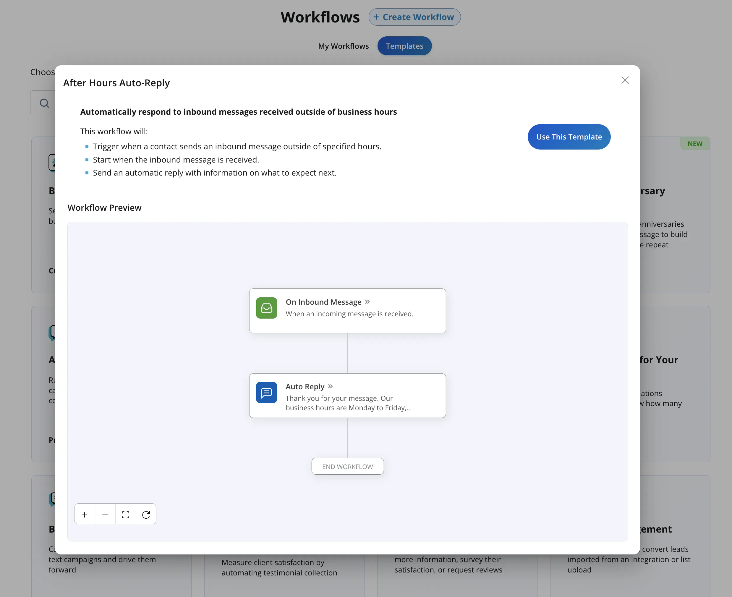Viewport: 732px width, 597px height.
Task: Click the blue Auto Reply chat icon
Action: tap(266, 392)
